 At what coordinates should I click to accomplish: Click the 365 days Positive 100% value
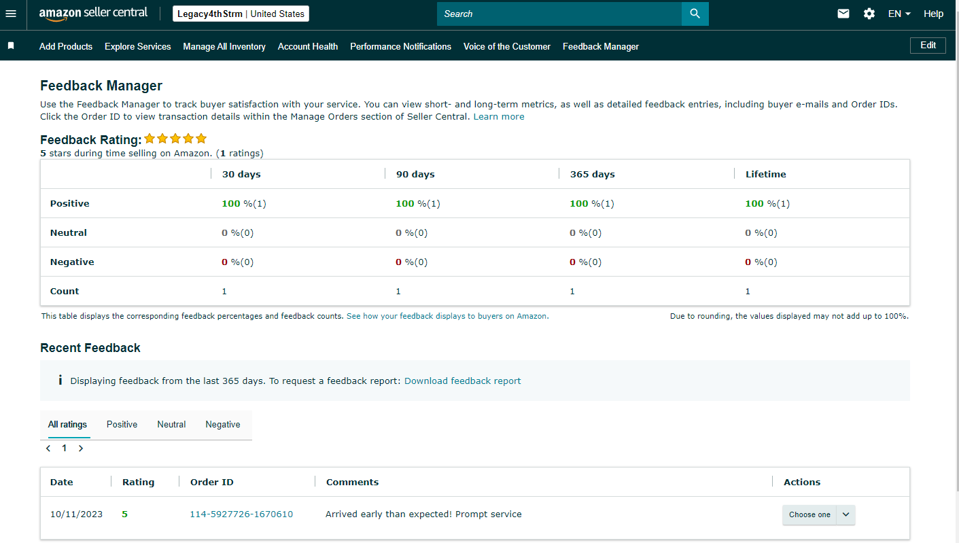pos(592,203)
